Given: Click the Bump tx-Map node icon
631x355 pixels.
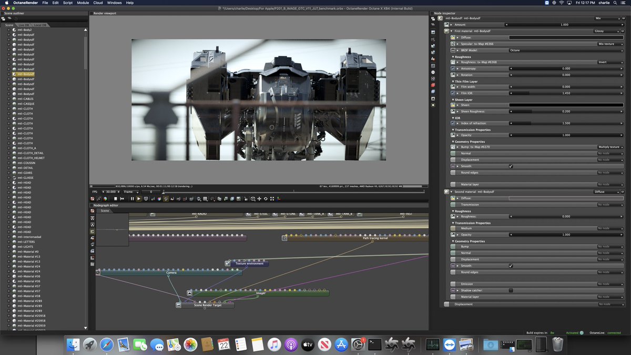Looking at the screenshot, I should click(x=453, y=147).
